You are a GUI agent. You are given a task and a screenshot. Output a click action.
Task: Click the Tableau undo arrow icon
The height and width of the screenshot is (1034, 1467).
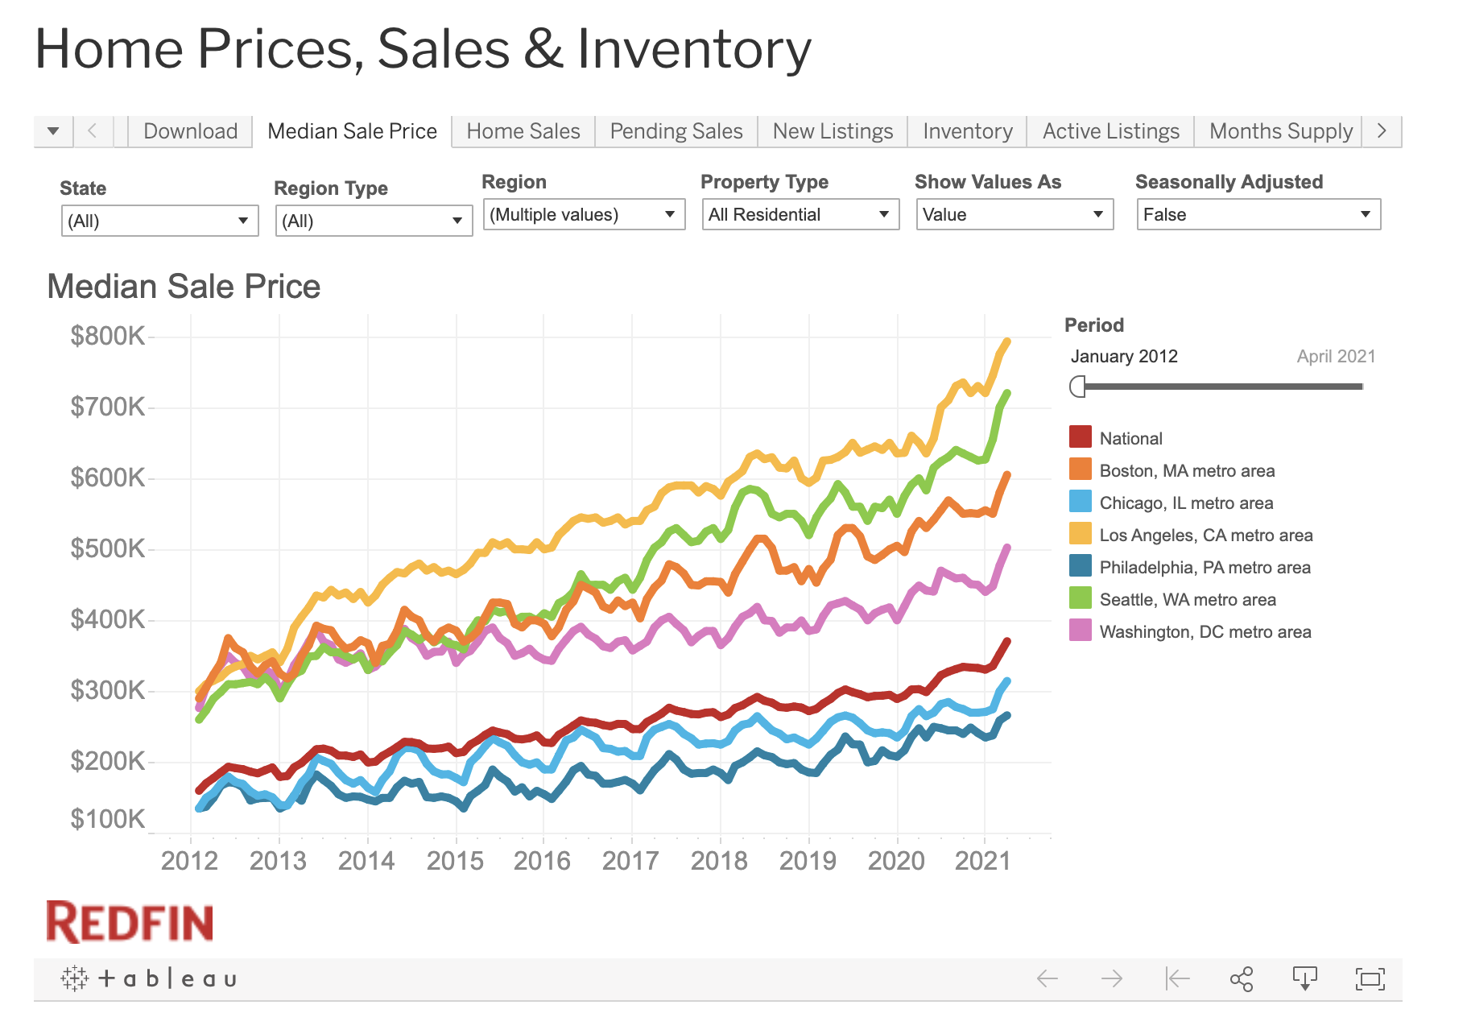[x=1047, y=979]
